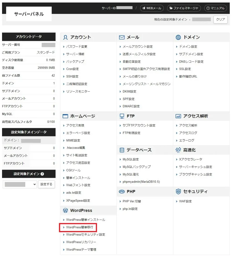Screen dimensions: 240x262
Task: Click the domain globe icon
Action: coord(178,37)
